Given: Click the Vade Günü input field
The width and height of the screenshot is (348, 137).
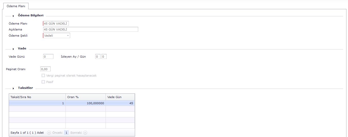Looking at the screenshot, I should 48,57.
